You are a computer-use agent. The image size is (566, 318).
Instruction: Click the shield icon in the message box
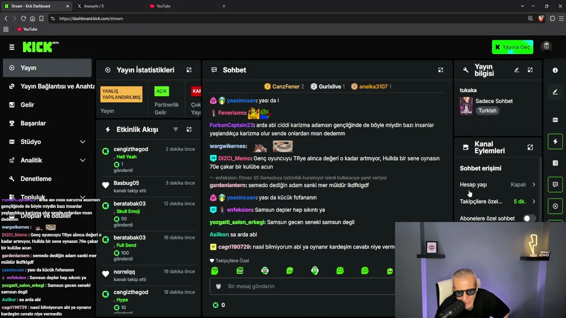pos(218,286)
